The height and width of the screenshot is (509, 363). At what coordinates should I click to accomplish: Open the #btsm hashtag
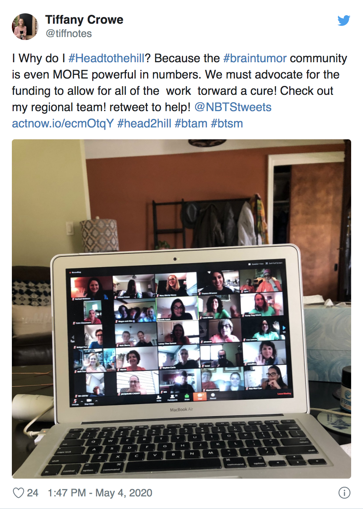point(227,123)
